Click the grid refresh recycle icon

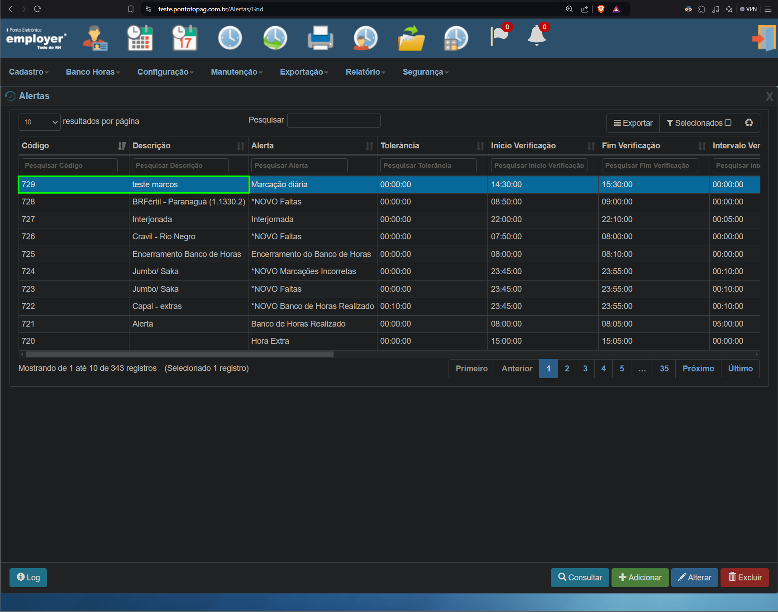749,123
